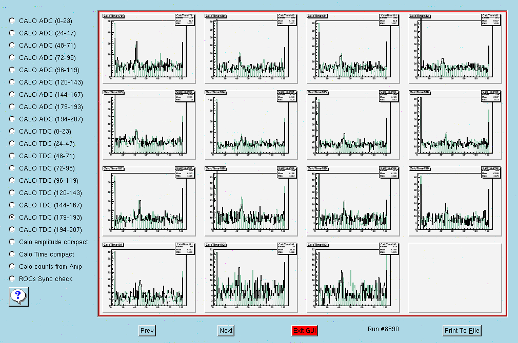The width and height of the screenshot is (518, 343).
Task: Click the CaloTime186 title label
Action: 420,92
